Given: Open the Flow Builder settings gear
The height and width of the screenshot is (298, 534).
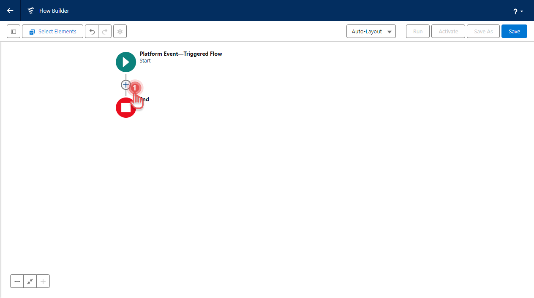Looking at the screenshot, I should (120, 31).
